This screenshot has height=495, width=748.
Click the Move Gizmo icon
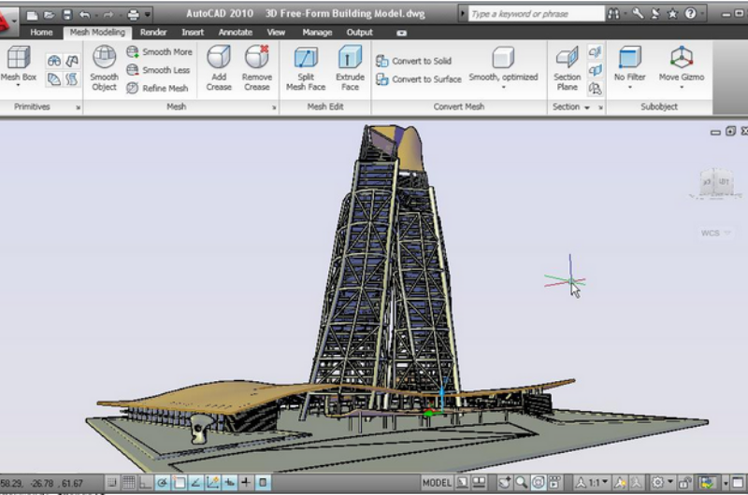682,57
